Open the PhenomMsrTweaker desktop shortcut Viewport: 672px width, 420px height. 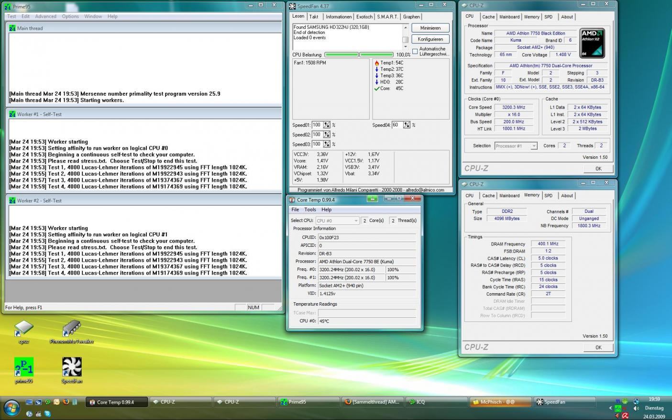72,332
